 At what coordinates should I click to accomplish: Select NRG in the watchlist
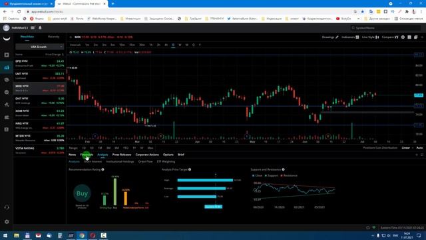(x=40, y=125)
